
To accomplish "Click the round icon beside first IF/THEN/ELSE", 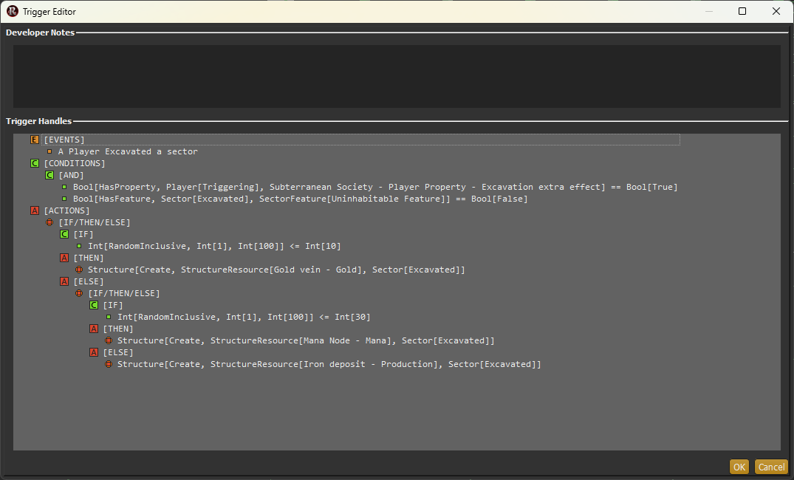I will [49, 222].
